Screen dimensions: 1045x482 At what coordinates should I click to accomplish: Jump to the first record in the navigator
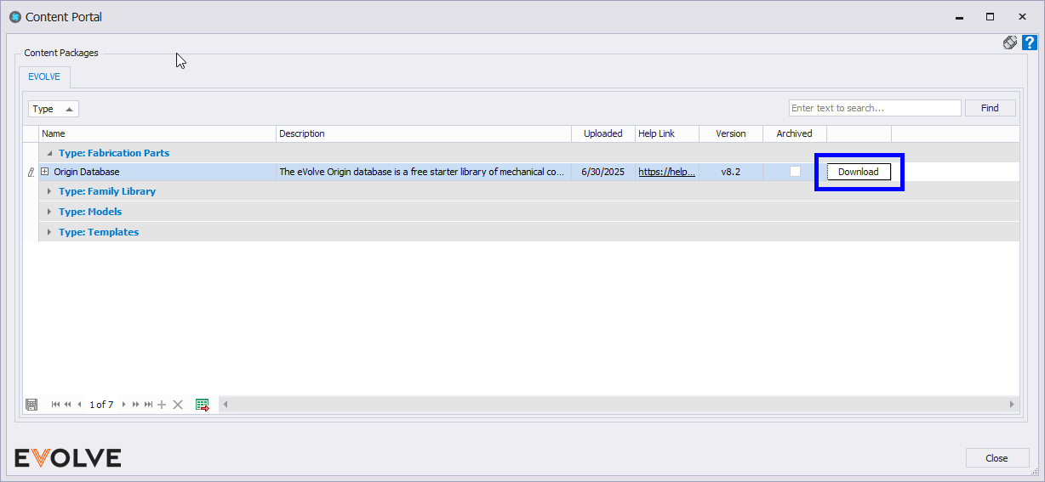click(56, 405)
